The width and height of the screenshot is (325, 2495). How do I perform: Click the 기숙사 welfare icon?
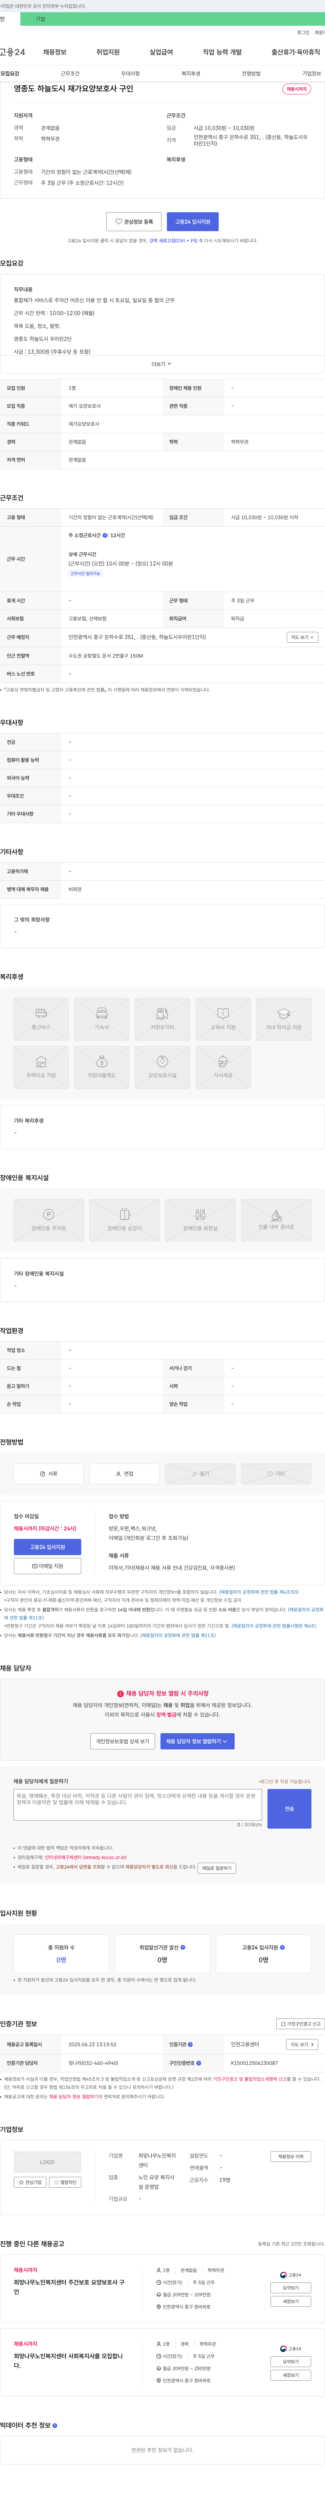[102, 1019]
